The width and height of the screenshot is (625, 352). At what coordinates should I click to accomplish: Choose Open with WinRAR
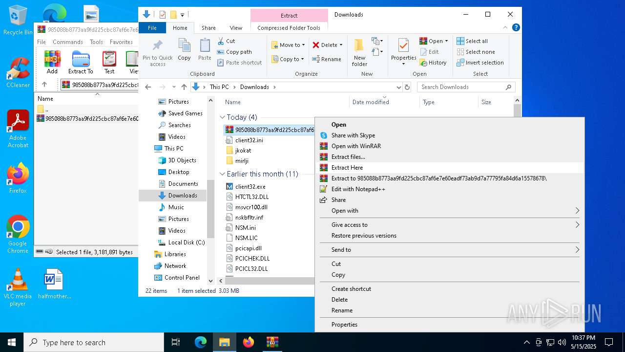click(449, 146)
